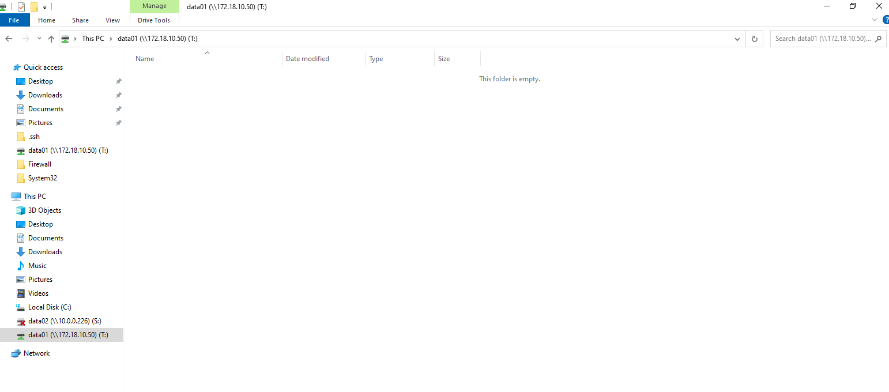The height and width of the screenshot is (392, 889).
Task: Open the .ssh folder
Action: pos(34,137)
